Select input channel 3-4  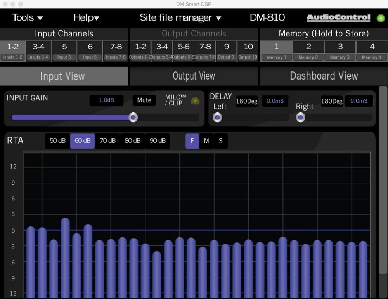click(x=38, y=51)
